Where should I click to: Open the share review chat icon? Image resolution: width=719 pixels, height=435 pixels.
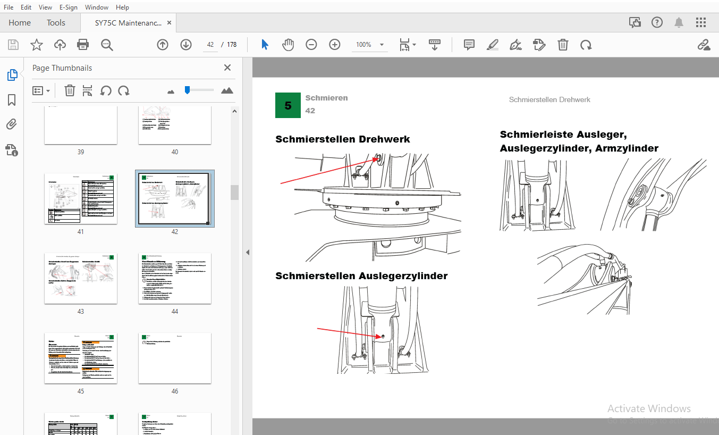click(x=635, y=22)
